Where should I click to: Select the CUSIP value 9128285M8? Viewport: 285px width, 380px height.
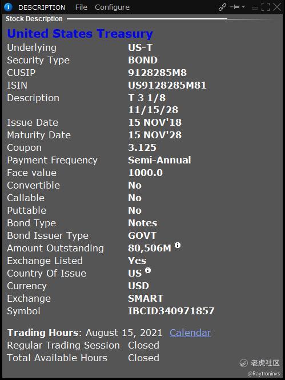point(158,73)
